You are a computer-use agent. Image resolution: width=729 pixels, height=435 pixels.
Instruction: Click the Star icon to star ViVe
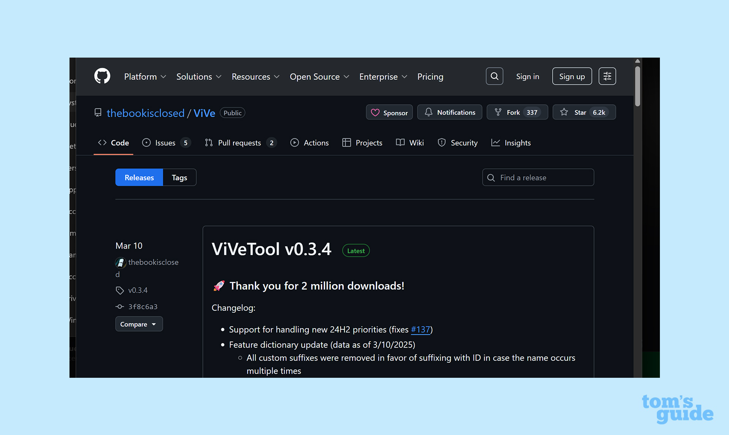pyautogui.click(x=564, y=112)
